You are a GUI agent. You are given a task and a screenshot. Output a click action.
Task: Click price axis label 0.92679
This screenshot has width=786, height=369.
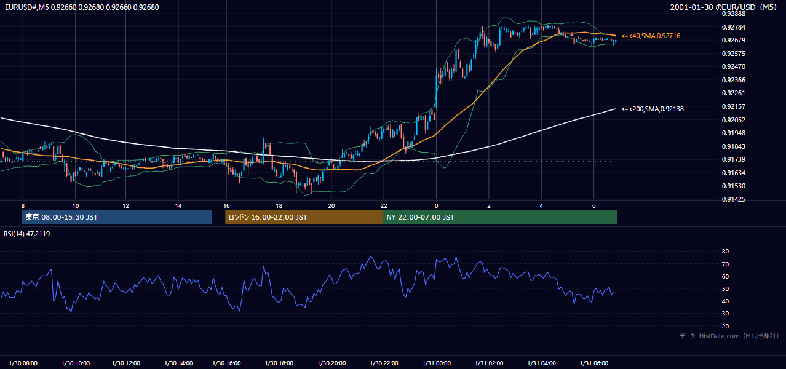click(x=732, y=41)
